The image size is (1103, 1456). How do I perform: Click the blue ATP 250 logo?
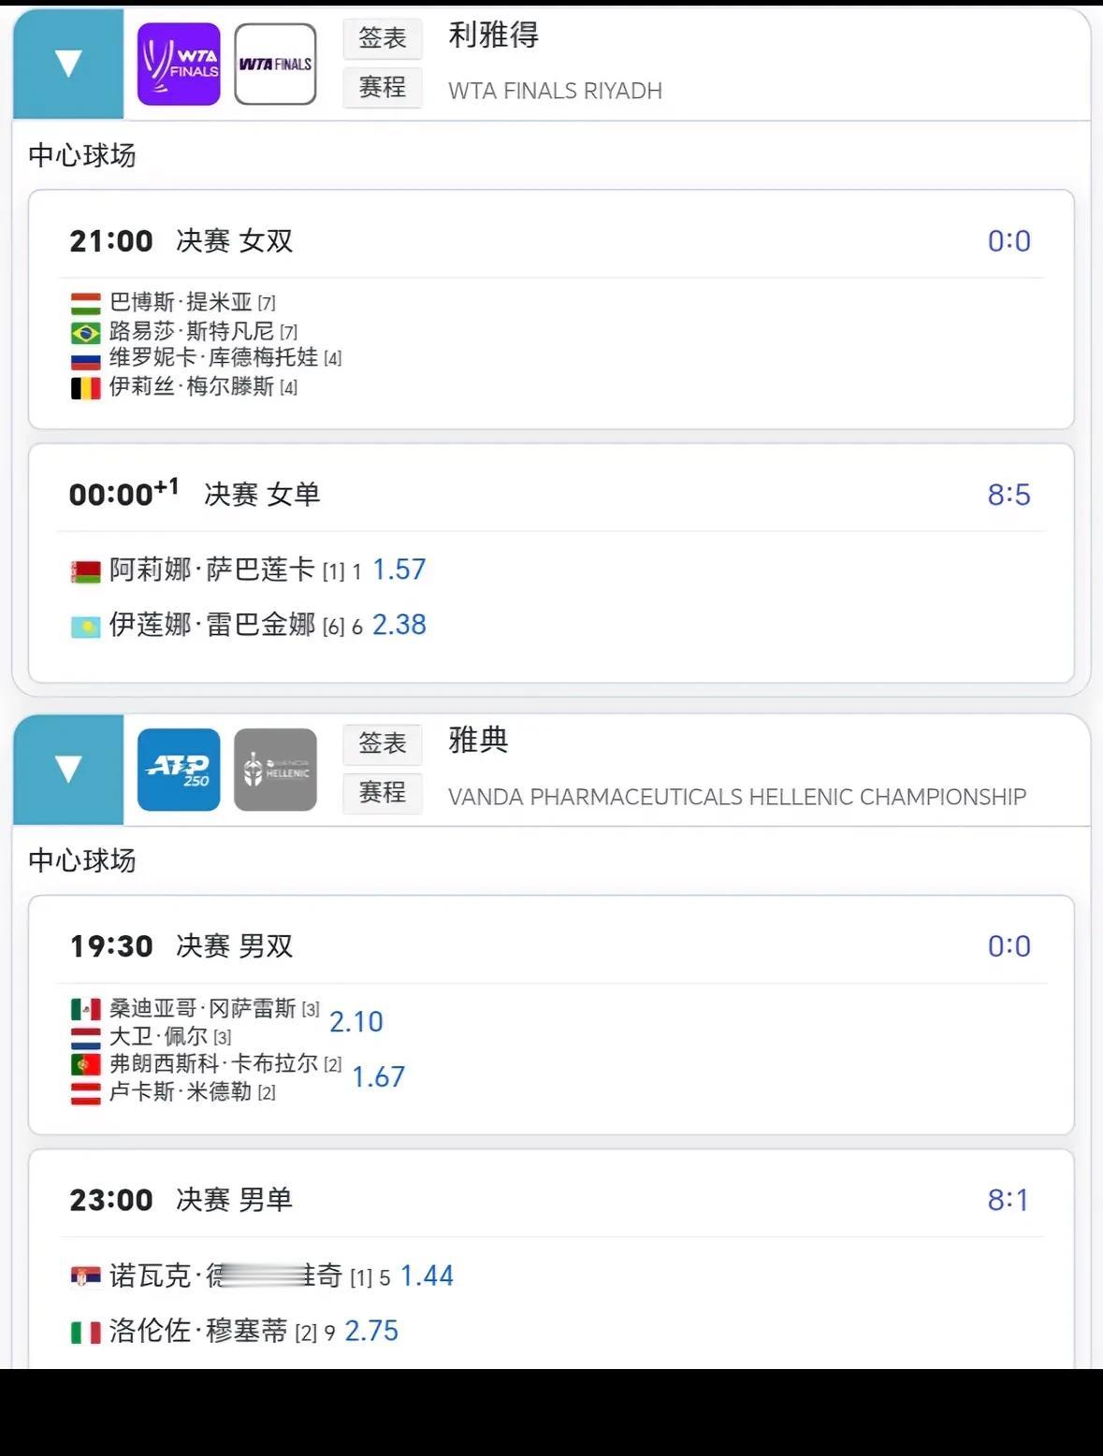[x=179, y=769]
